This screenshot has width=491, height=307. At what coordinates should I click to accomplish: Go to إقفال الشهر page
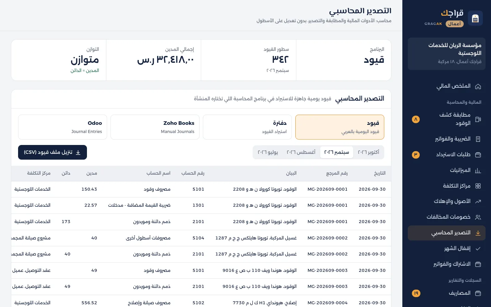(447, 249)
